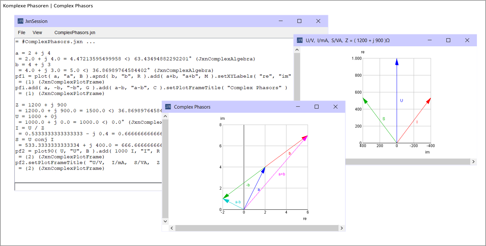Close the Complex Phasors window
Screen dimensions: 486x246
pos(335,107)
